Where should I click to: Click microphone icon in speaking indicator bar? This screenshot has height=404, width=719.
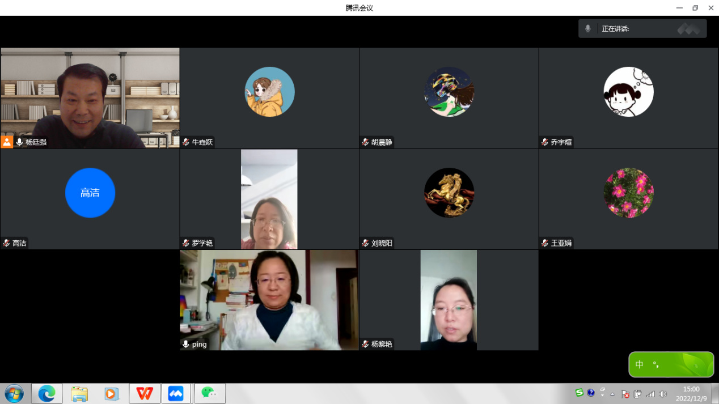point(588,28)
